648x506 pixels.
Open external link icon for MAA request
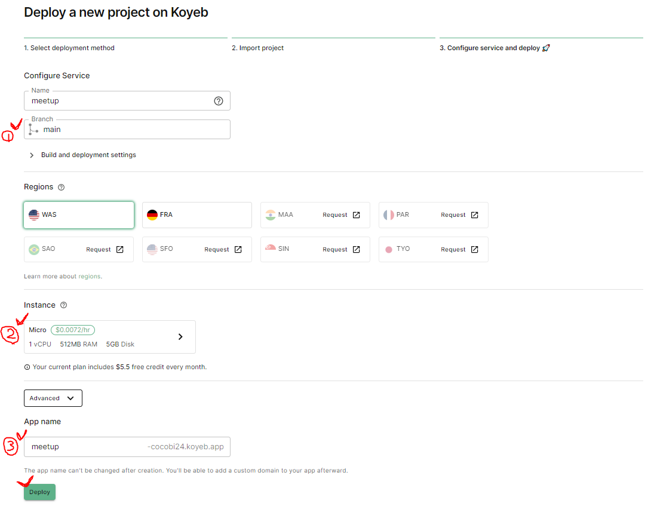356,215
